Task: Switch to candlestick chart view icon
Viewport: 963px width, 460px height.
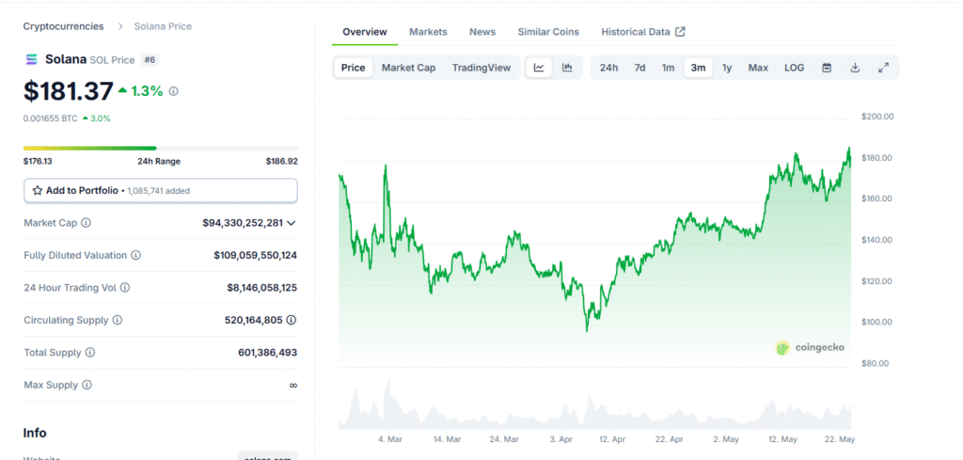Action: coord(567,68)
